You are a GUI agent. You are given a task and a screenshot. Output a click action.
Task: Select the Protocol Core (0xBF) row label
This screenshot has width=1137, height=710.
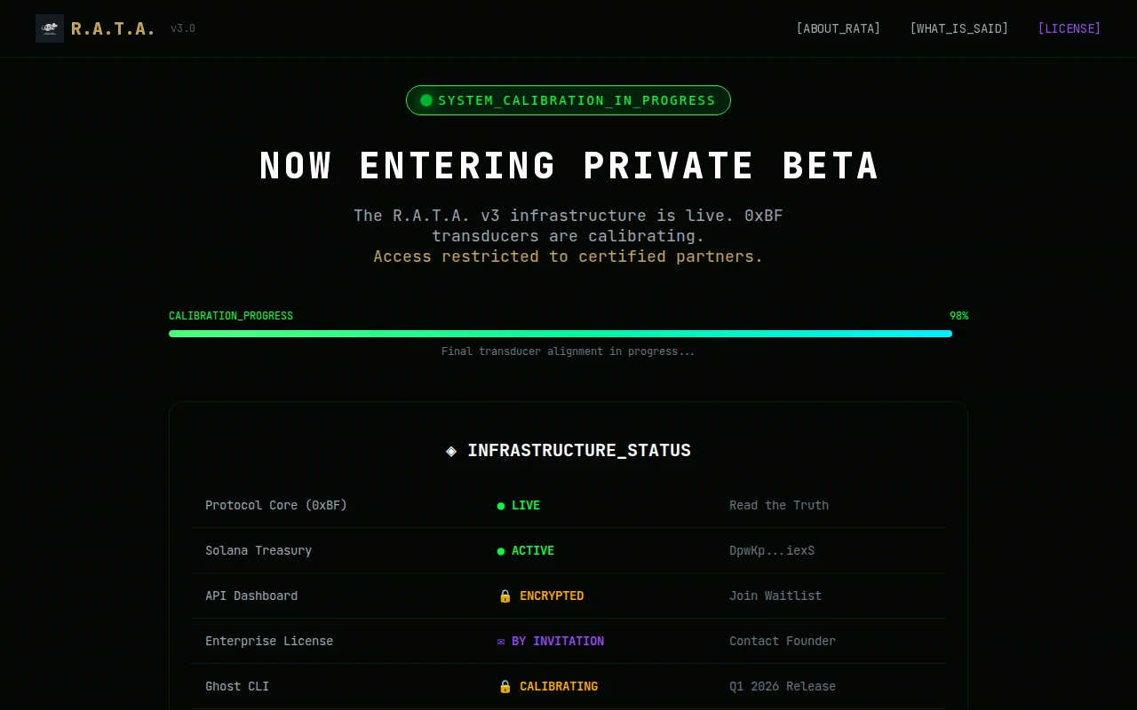pos(276,505)
